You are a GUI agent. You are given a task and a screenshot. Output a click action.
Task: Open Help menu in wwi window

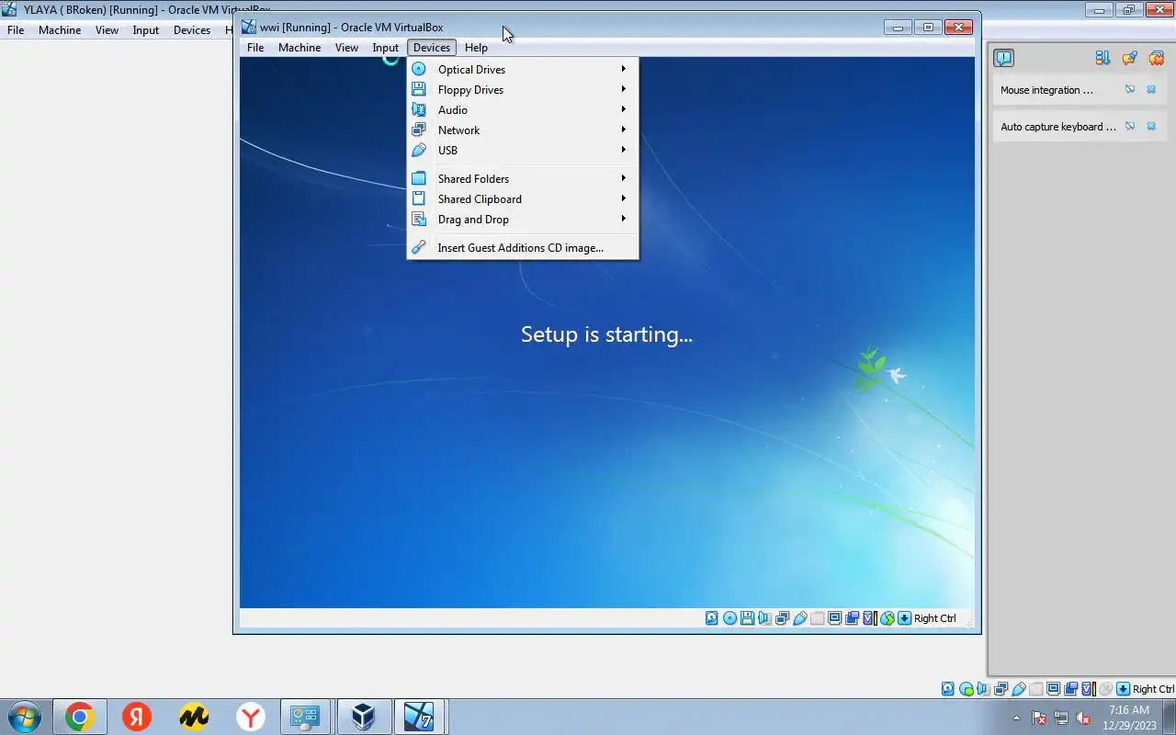tap(476, 48)
